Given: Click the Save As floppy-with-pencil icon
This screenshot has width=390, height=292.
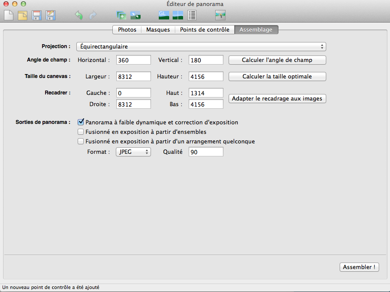Looking at the screenshot, I should (x=51, y=15).
